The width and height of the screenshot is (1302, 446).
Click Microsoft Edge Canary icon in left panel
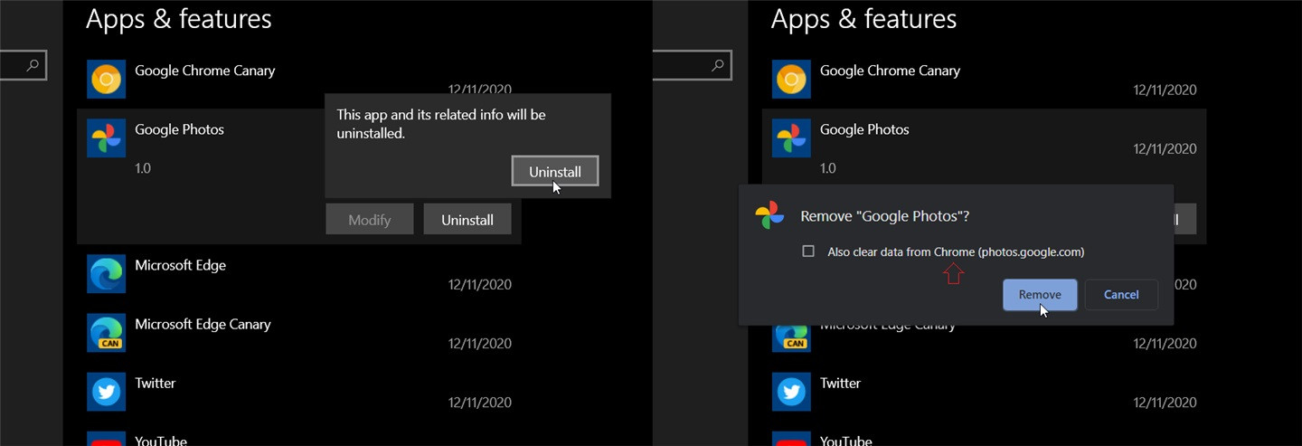(x=106, y=332)
